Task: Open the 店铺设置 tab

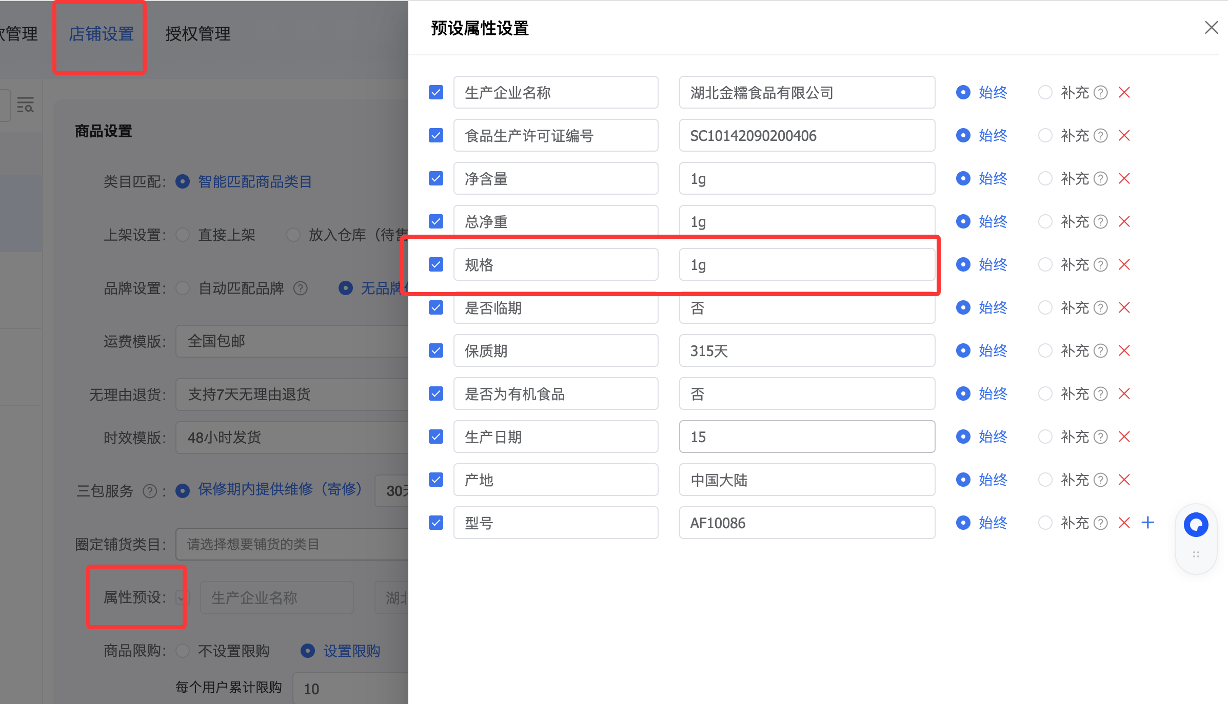Action: 101,34
